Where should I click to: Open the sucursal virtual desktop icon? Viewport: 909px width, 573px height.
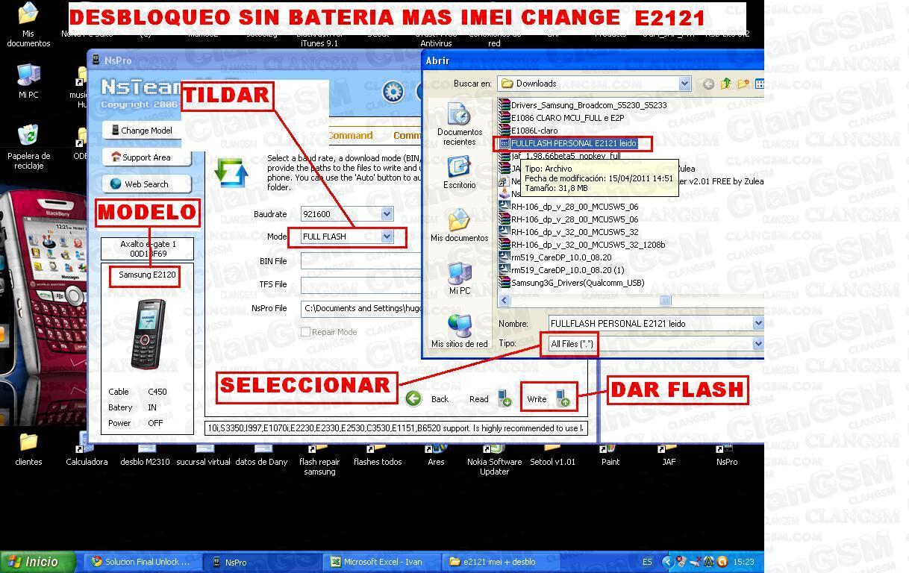[203, 455]
